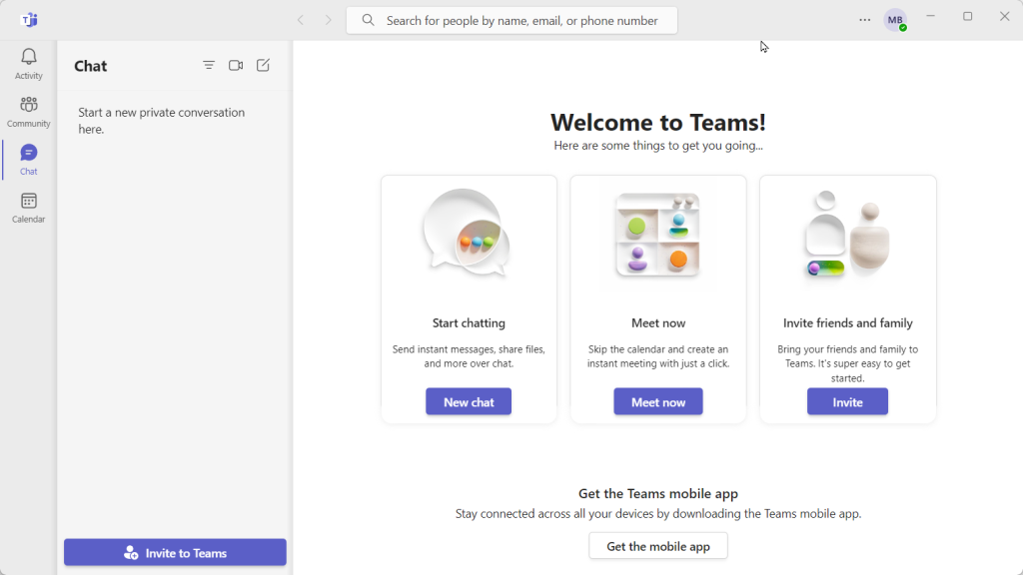Go forward with the right arrow
Screen dimensions: 1023x575
click(x=328, y=20)
